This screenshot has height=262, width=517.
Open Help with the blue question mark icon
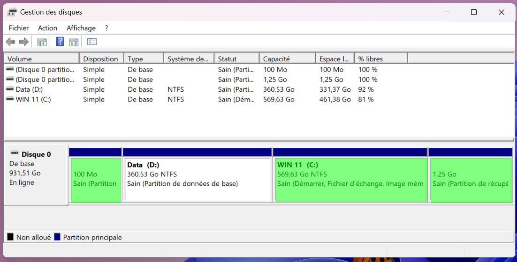60,42
